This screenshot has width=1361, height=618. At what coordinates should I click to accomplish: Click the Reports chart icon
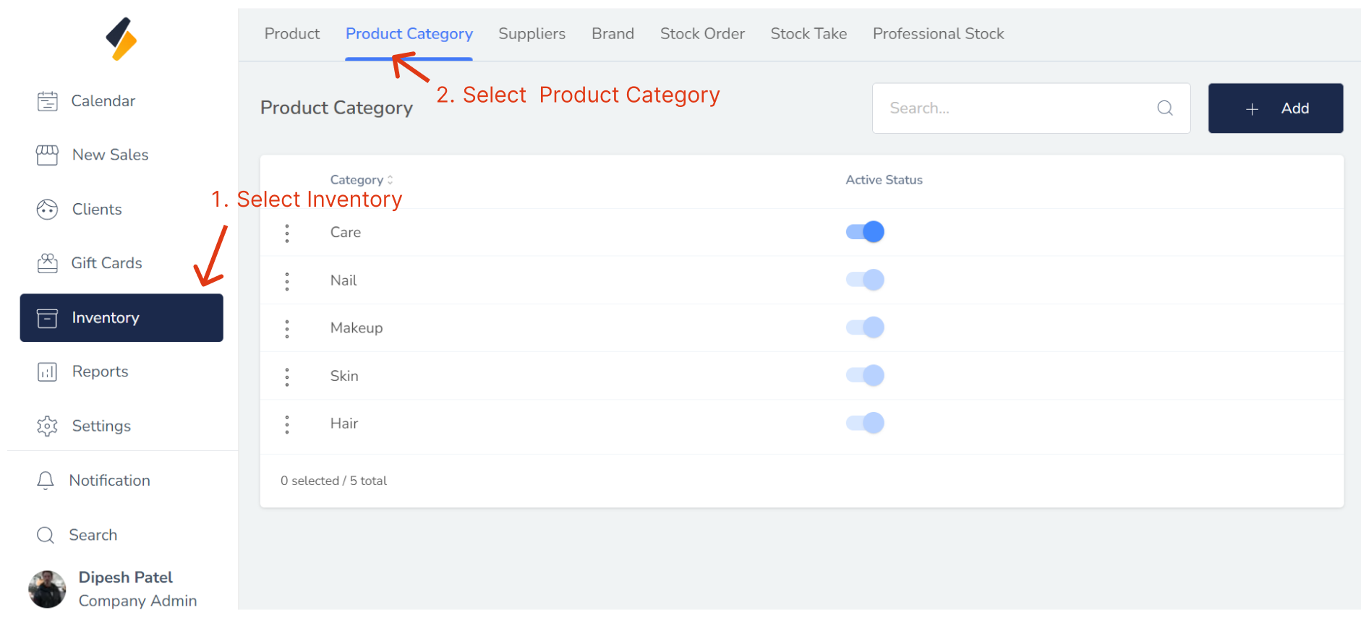48,372
